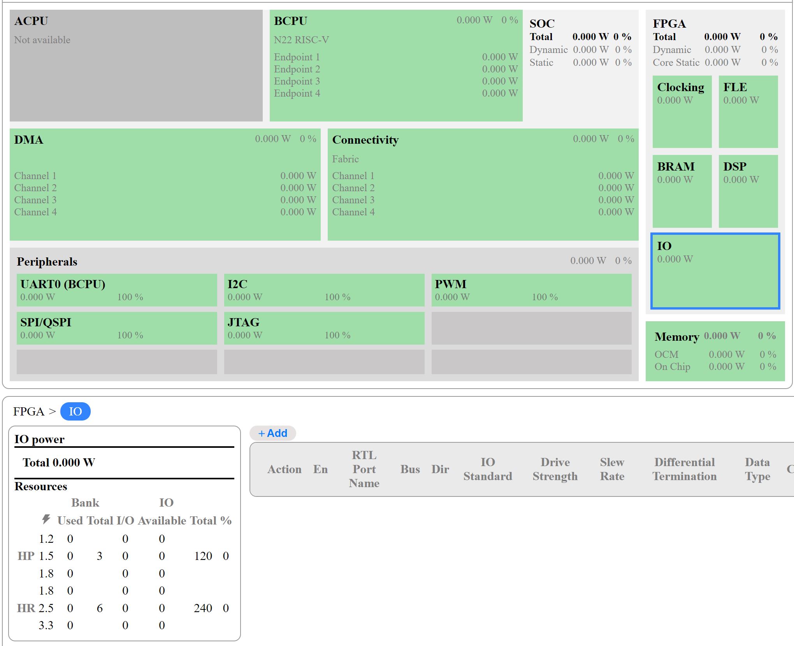Click DMA Channel 3 row
Screen dimensions: 794x646
coord(165,200)
